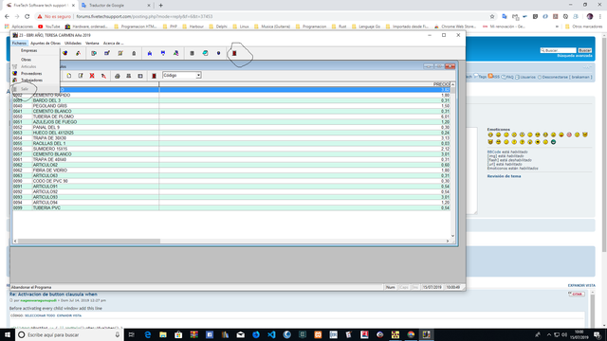The image size is (607, 341).
Task: Open Microsoft Edge from the taskbar
Action: click(x=148, y=334)
